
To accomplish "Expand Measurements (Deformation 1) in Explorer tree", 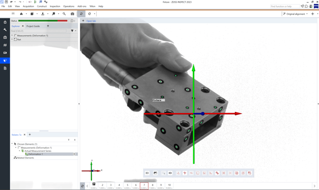I will point(12,36).
